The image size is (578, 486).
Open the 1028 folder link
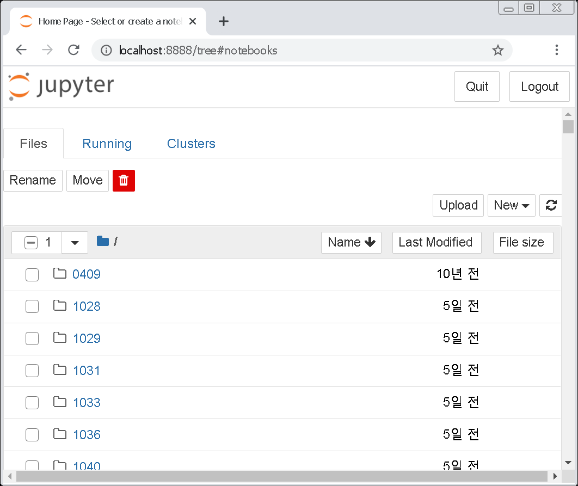86,306
